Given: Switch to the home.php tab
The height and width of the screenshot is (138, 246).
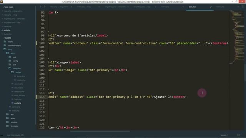Looking at the screenshot, I should (x=165, y=7).
